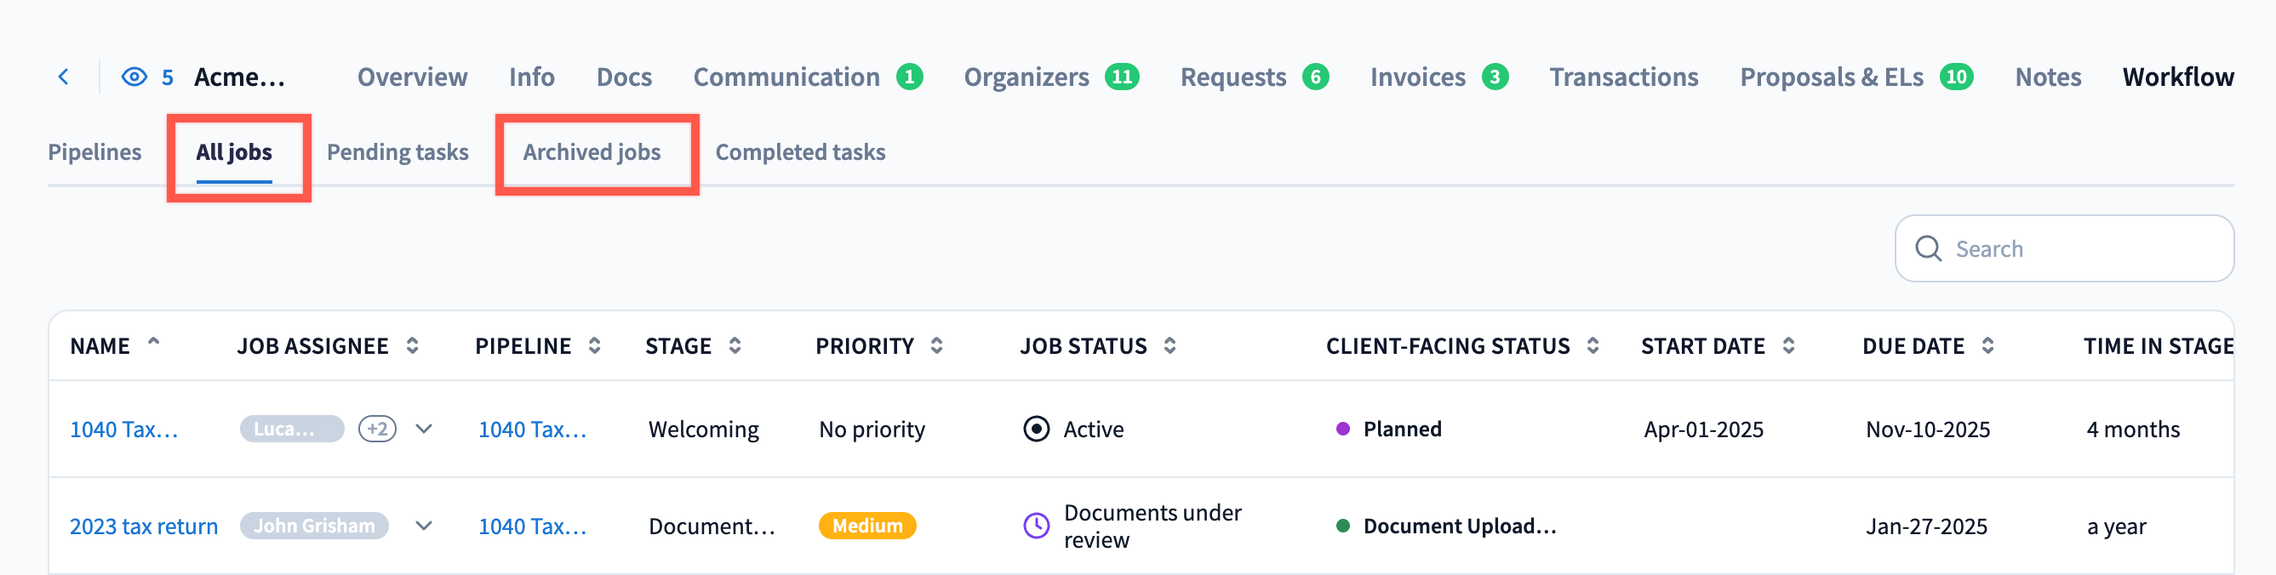
Task: Click the eye watchers icon
Action: (x=134, y=77)
